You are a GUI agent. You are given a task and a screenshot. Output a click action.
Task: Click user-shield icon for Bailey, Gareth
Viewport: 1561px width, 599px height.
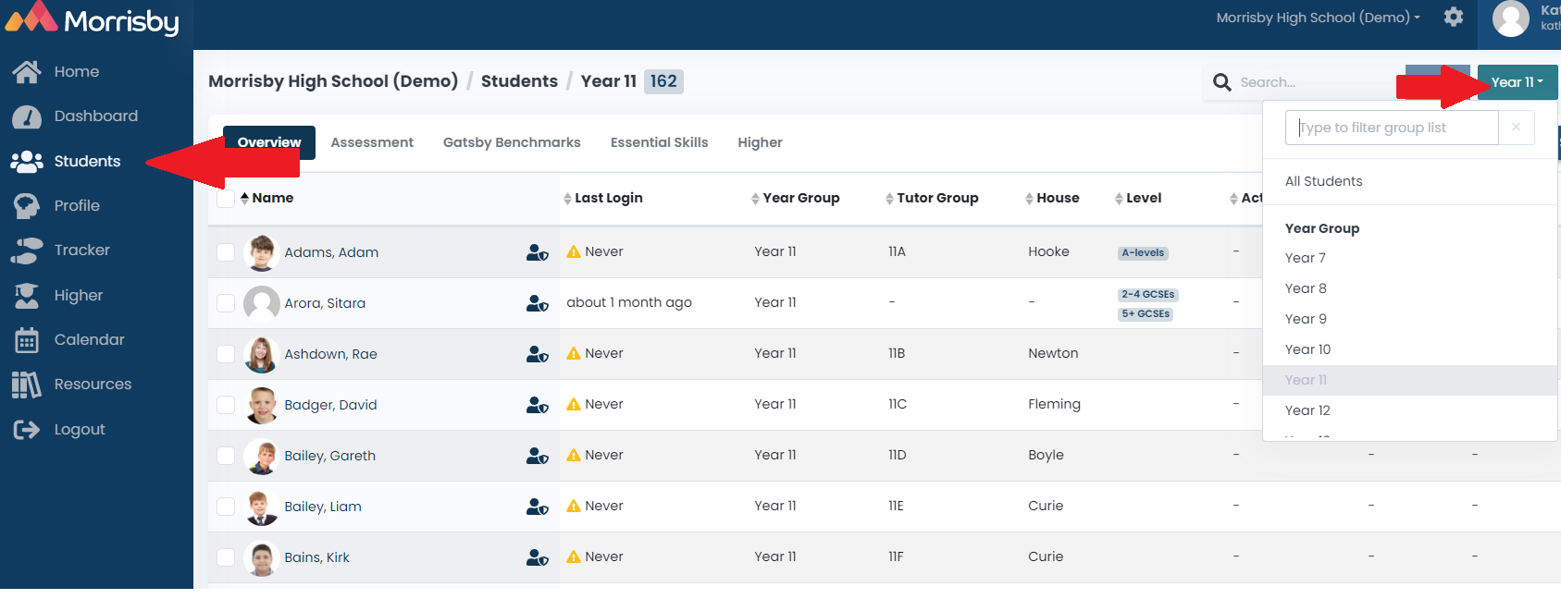coord(538,456)
